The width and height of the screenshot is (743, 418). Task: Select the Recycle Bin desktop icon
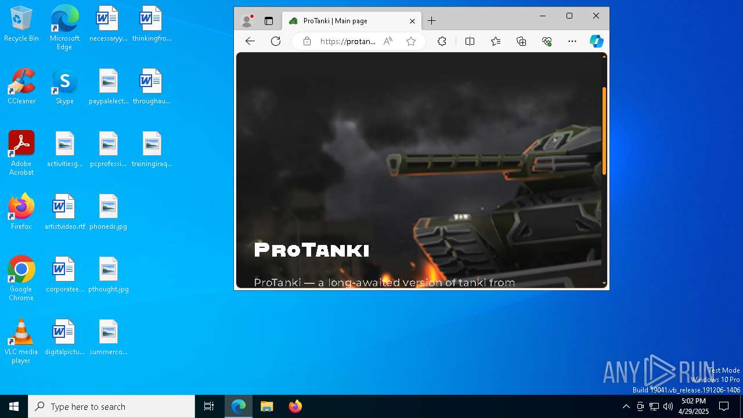pos(21,24)
